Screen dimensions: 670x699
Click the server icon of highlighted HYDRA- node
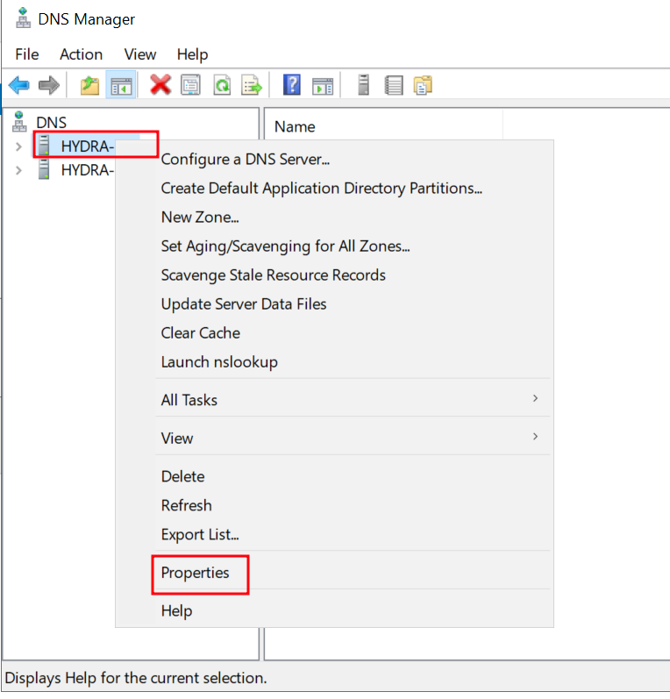[44, 146]
